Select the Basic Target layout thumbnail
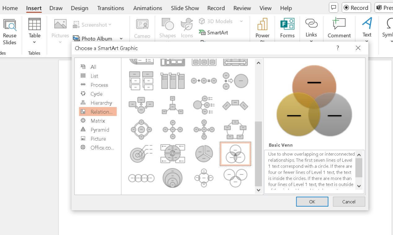This screenshot has height=235, width=393. pyautogui.click(x=141, y=154)
